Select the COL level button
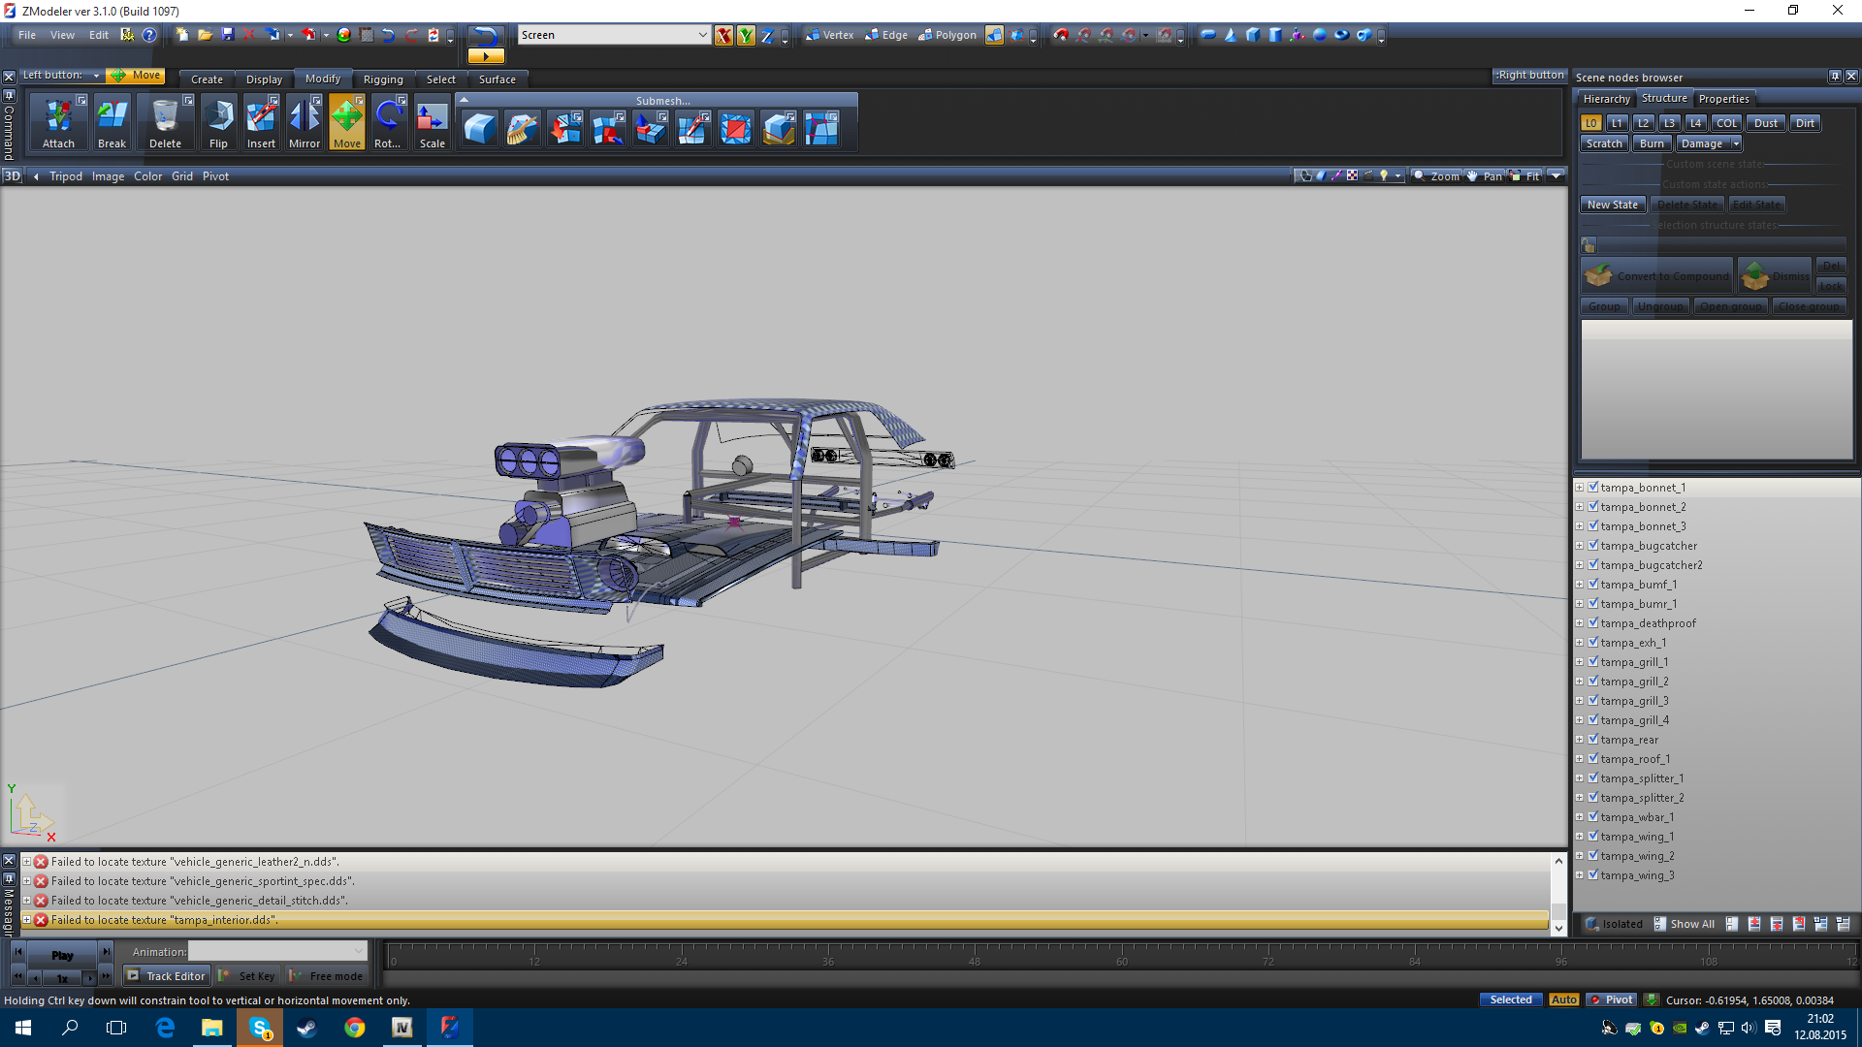The width and height of the screenshot is (1862, 1047). [x=1726, y=123]
